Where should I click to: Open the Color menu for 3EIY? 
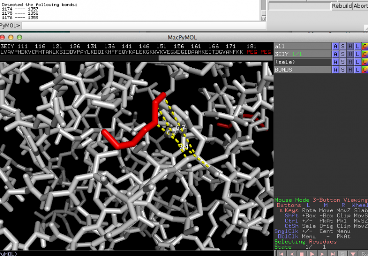[x=365, y=54]
